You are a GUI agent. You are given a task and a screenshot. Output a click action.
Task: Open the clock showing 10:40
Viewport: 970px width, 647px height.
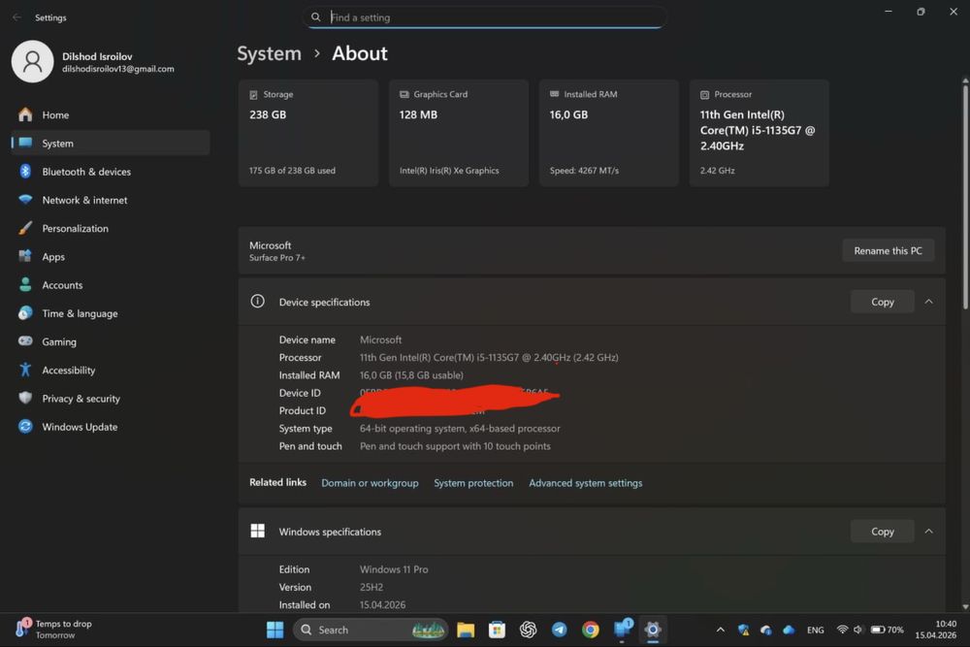tap(935, 630)
